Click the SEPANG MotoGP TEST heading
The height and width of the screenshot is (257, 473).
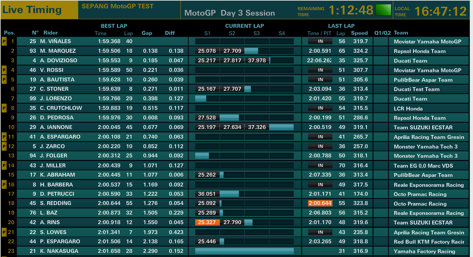[118, 6]
